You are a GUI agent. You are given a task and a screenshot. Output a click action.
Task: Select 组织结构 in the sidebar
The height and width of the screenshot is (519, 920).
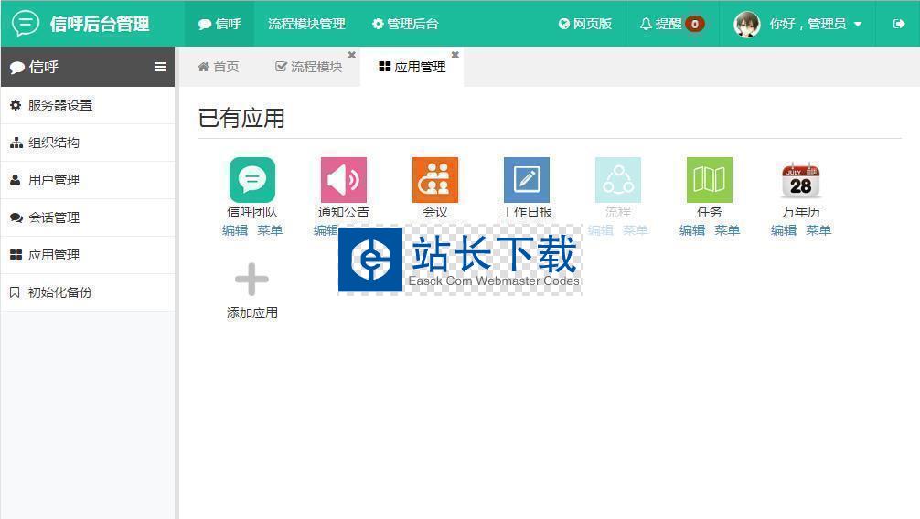point(54,143)
